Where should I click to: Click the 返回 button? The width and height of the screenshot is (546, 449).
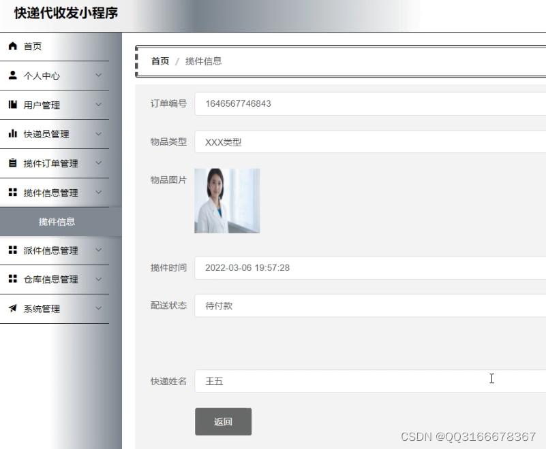click(222, 422)
